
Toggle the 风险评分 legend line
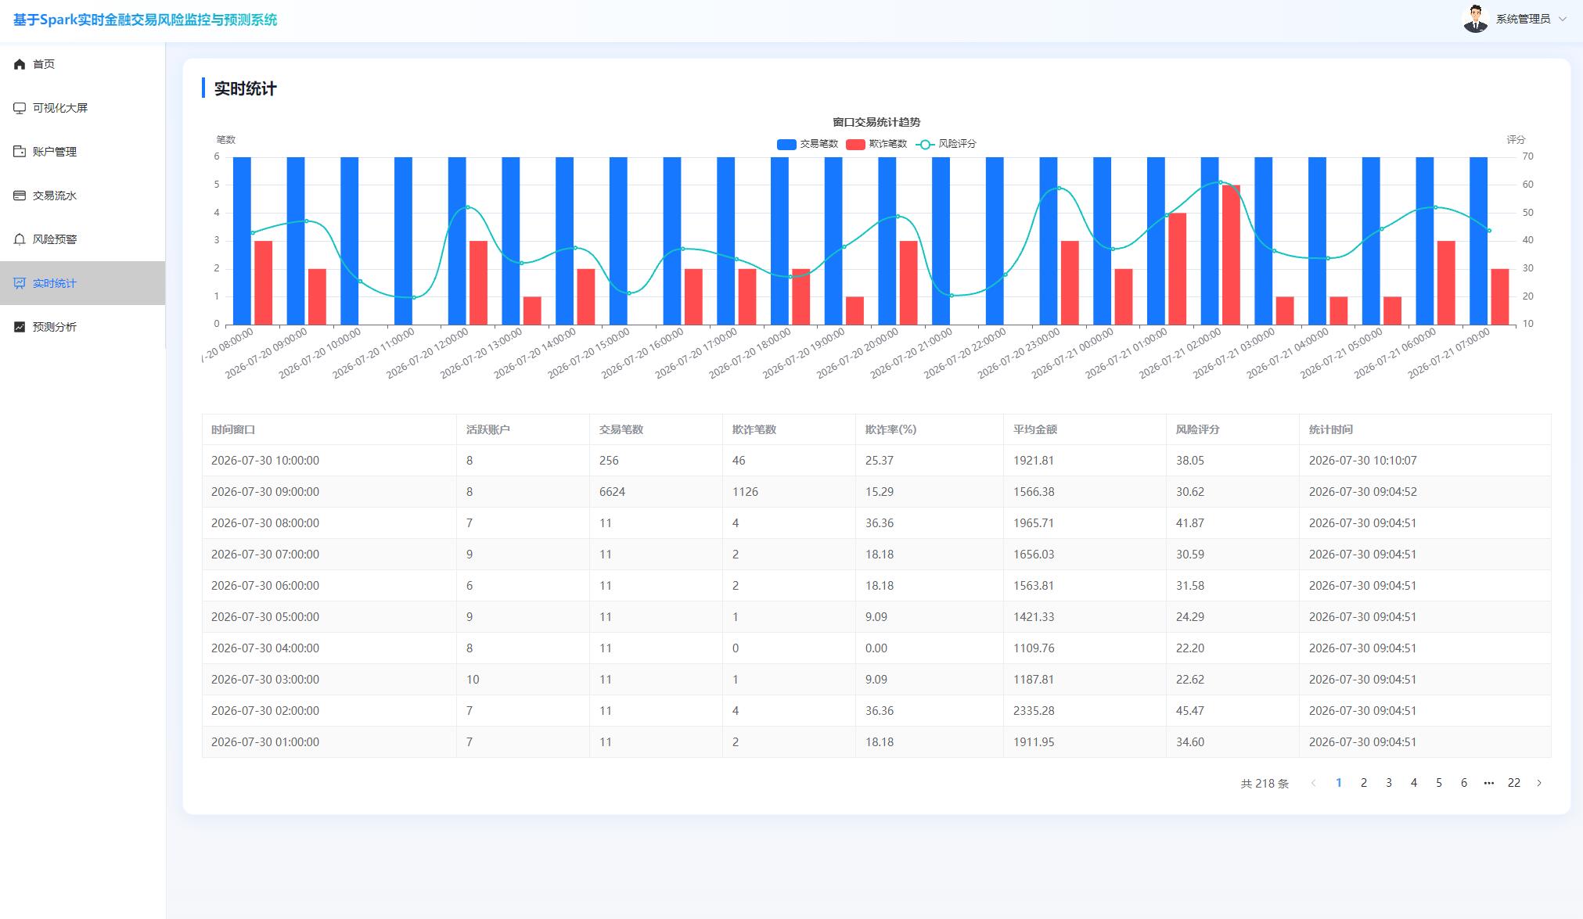coord(946,144)
